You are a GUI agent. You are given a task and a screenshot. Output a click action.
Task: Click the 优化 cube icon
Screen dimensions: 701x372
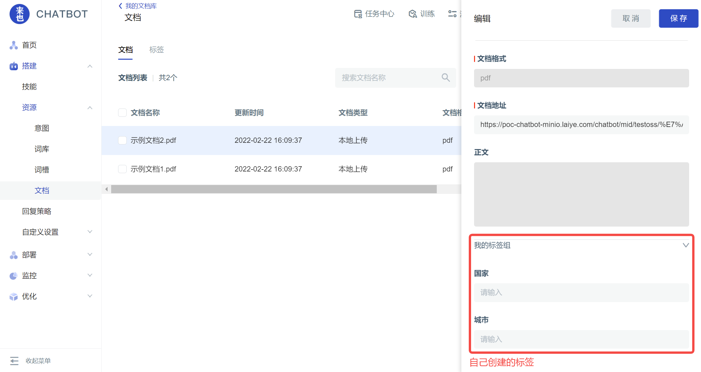[14, 296]
